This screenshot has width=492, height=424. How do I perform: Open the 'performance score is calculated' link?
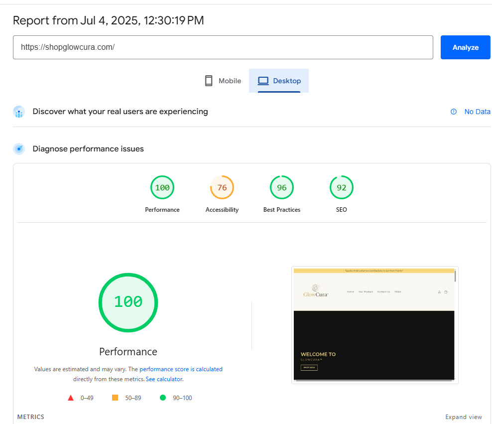[181, 369]
